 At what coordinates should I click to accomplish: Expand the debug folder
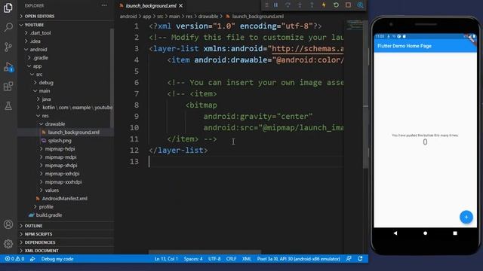tap(65, 83)
